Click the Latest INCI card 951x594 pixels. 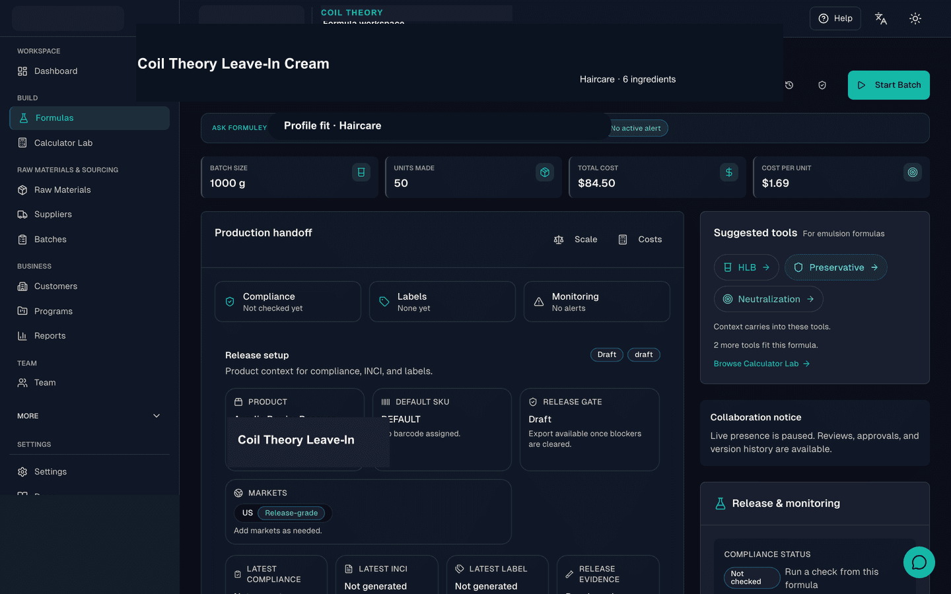(387, 576)
